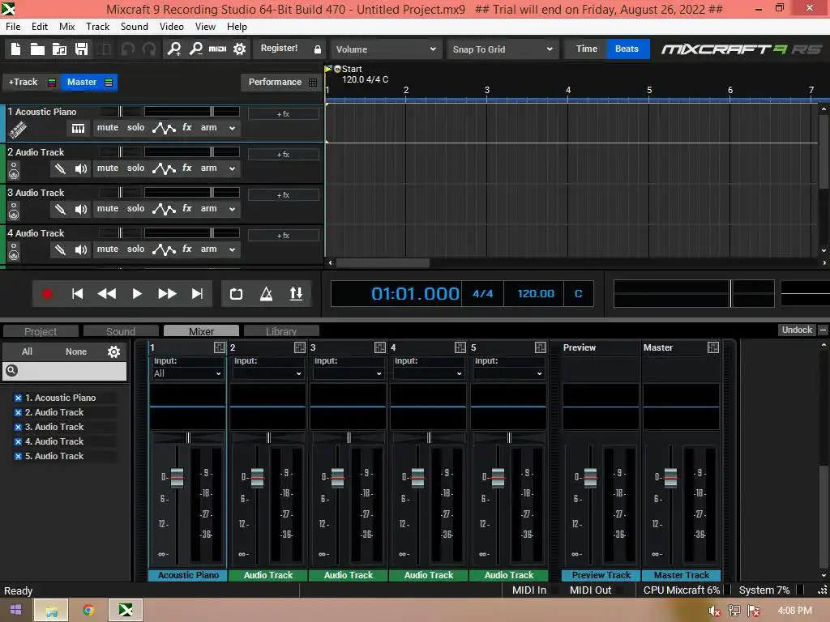Image resolution: width=830 pixels, height=622 pixels.
Task: Toggle the metronome icon
Action: point(266,294)
